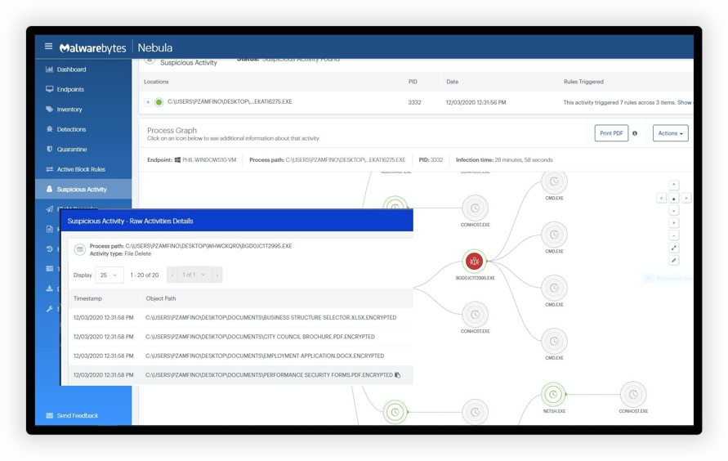Image resolution: width=728 pixels, height=461 pixels.
Task: Select the Employment Application.docx.encrypted row
Action: [265, 356]
